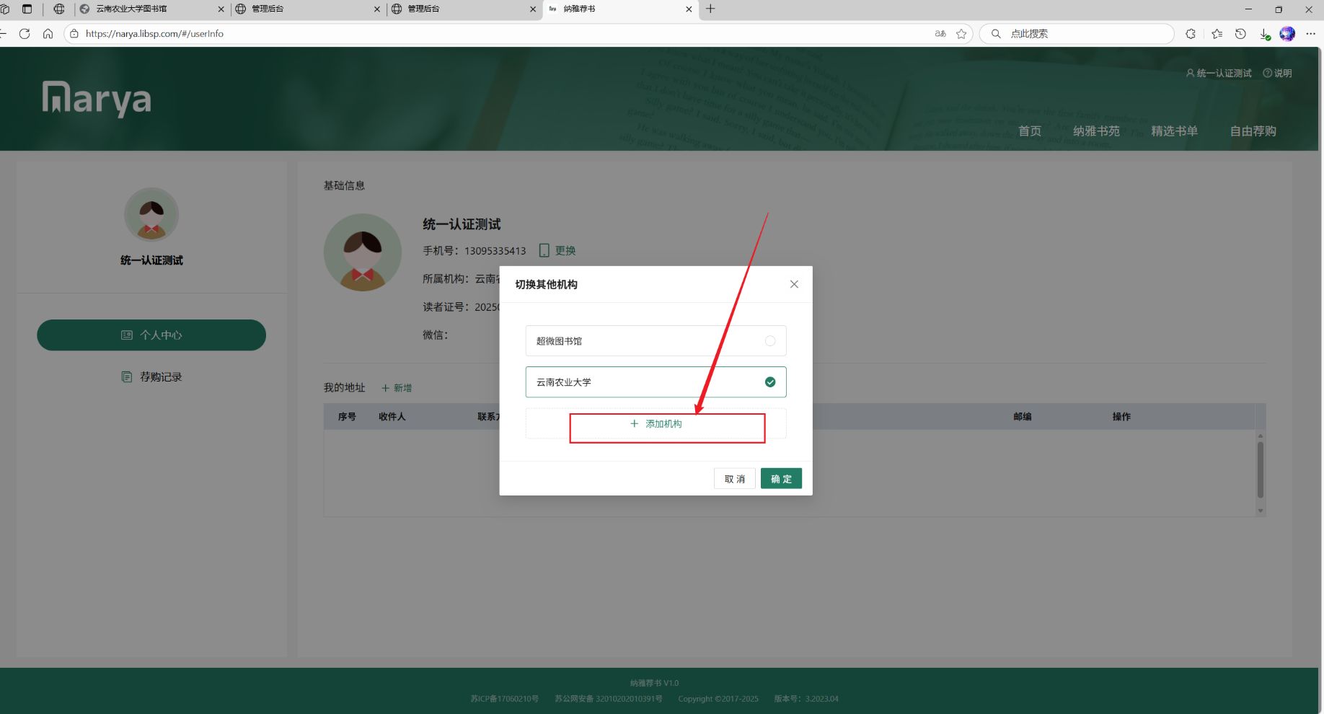Open the vertical tab actions icon

point(27,9)
